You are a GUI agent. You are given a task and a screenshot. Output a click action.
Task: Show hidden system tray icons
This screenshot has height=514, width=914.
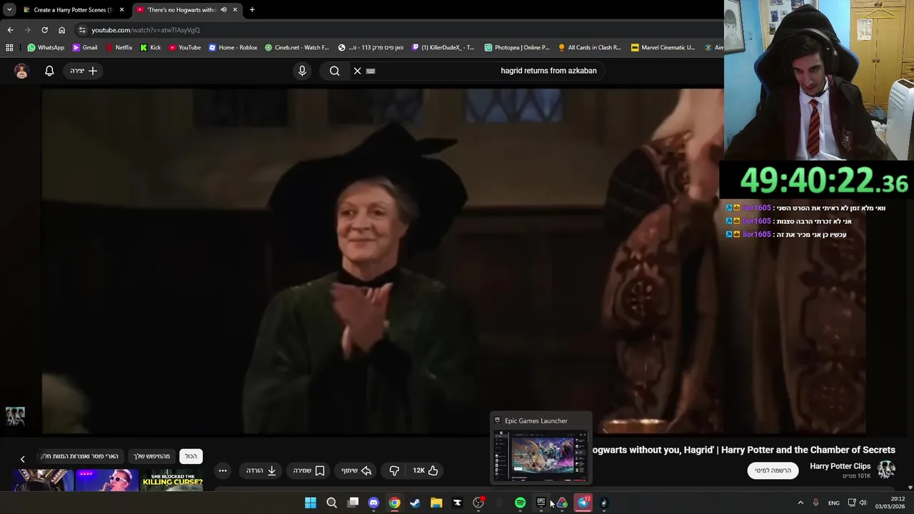(x=800, y=503)
